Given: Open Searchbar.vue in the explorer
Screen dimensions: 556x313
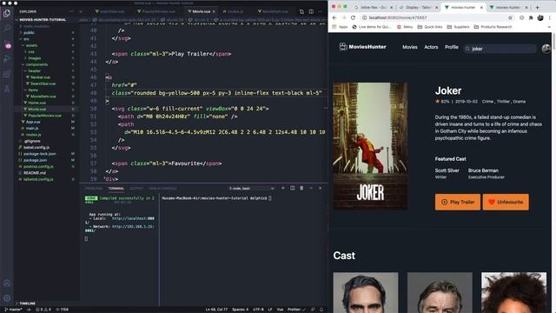Looking at the screenshot, I should 43,83.
